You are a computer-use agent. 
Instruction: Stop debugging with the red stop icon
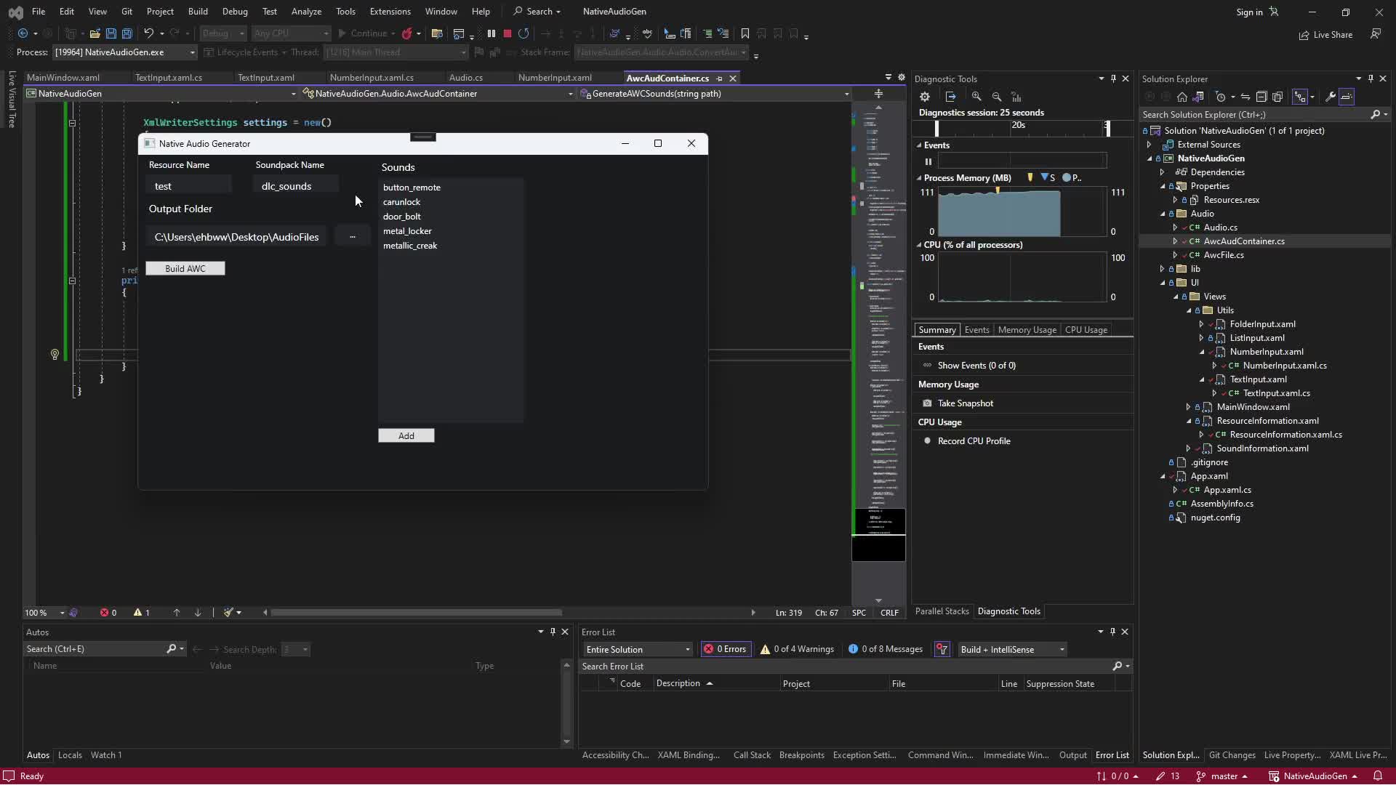(508, 33)
